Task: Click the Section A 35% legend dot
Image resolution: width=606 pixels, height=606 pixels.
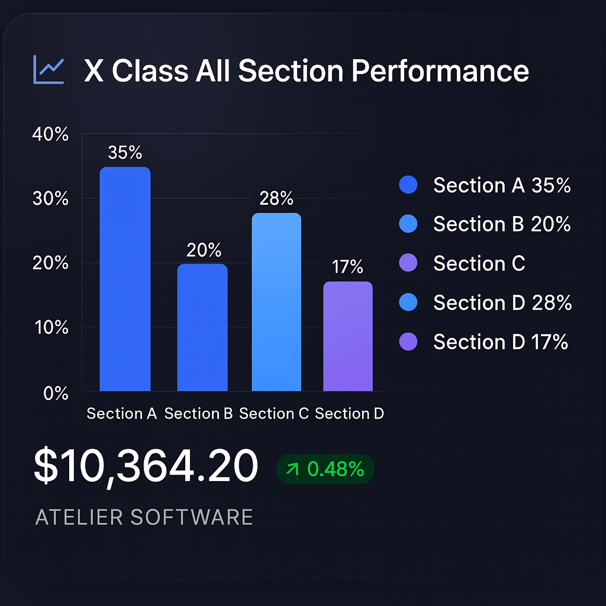Action: (x=408, y=185)
